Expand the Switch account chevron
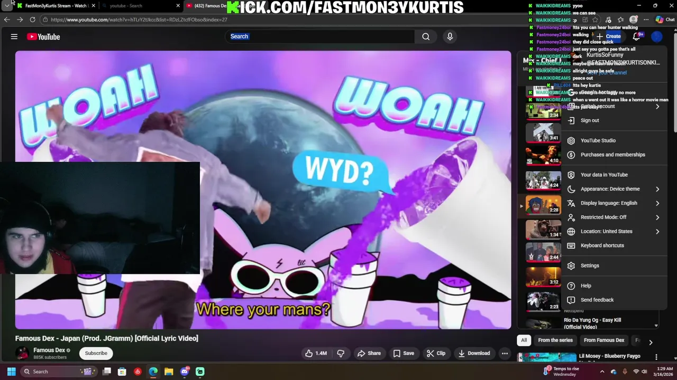 pyautogui.click(x=657, y=107)
